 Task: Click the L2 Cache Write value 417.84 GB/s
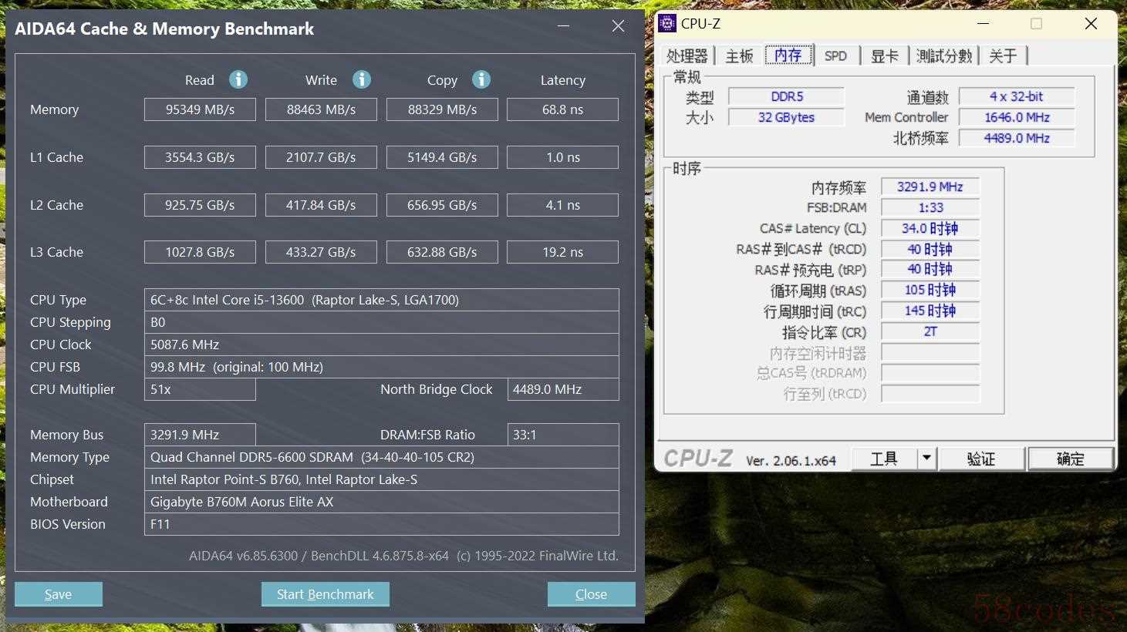pyautogui.click(x=321, y=205)
